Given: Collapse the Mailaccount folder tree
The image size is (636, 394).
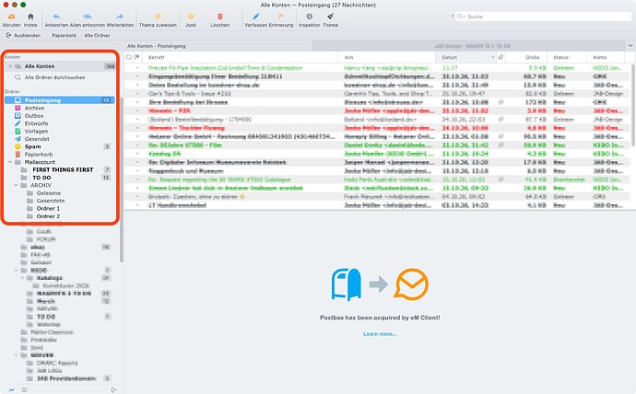Looking at the screenshot, I should click(x=10, y=162).
